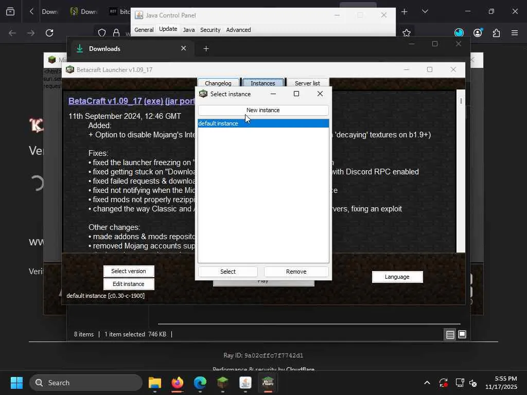Click the taskbar Search box
Image resolution: width=527 pixels, height=395 pixels.
coord(86,383)
